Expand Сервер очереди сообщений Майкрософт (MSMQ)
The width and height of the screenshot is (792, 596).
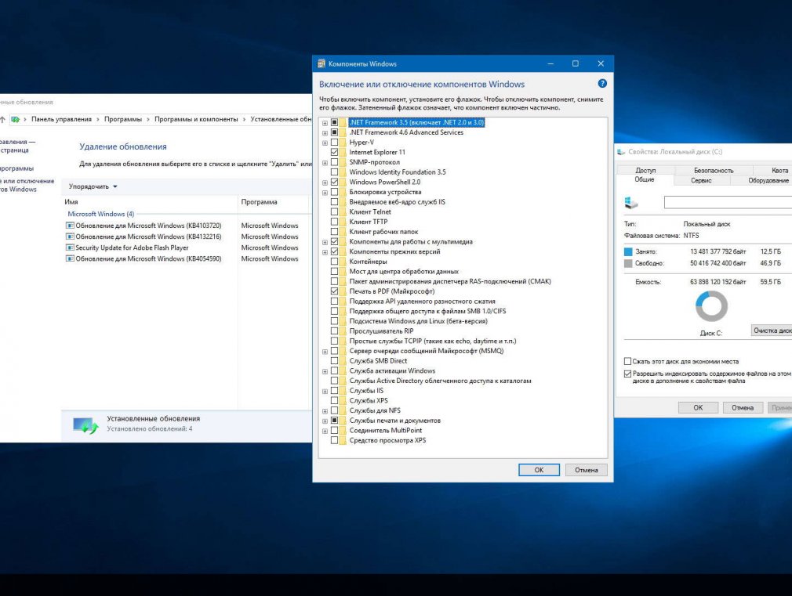click(x=325, y=352)
